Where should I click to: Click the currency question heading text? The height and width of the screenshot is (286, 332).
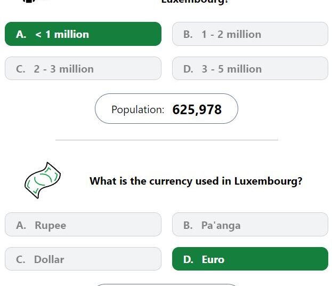click(x=196, y=181)
